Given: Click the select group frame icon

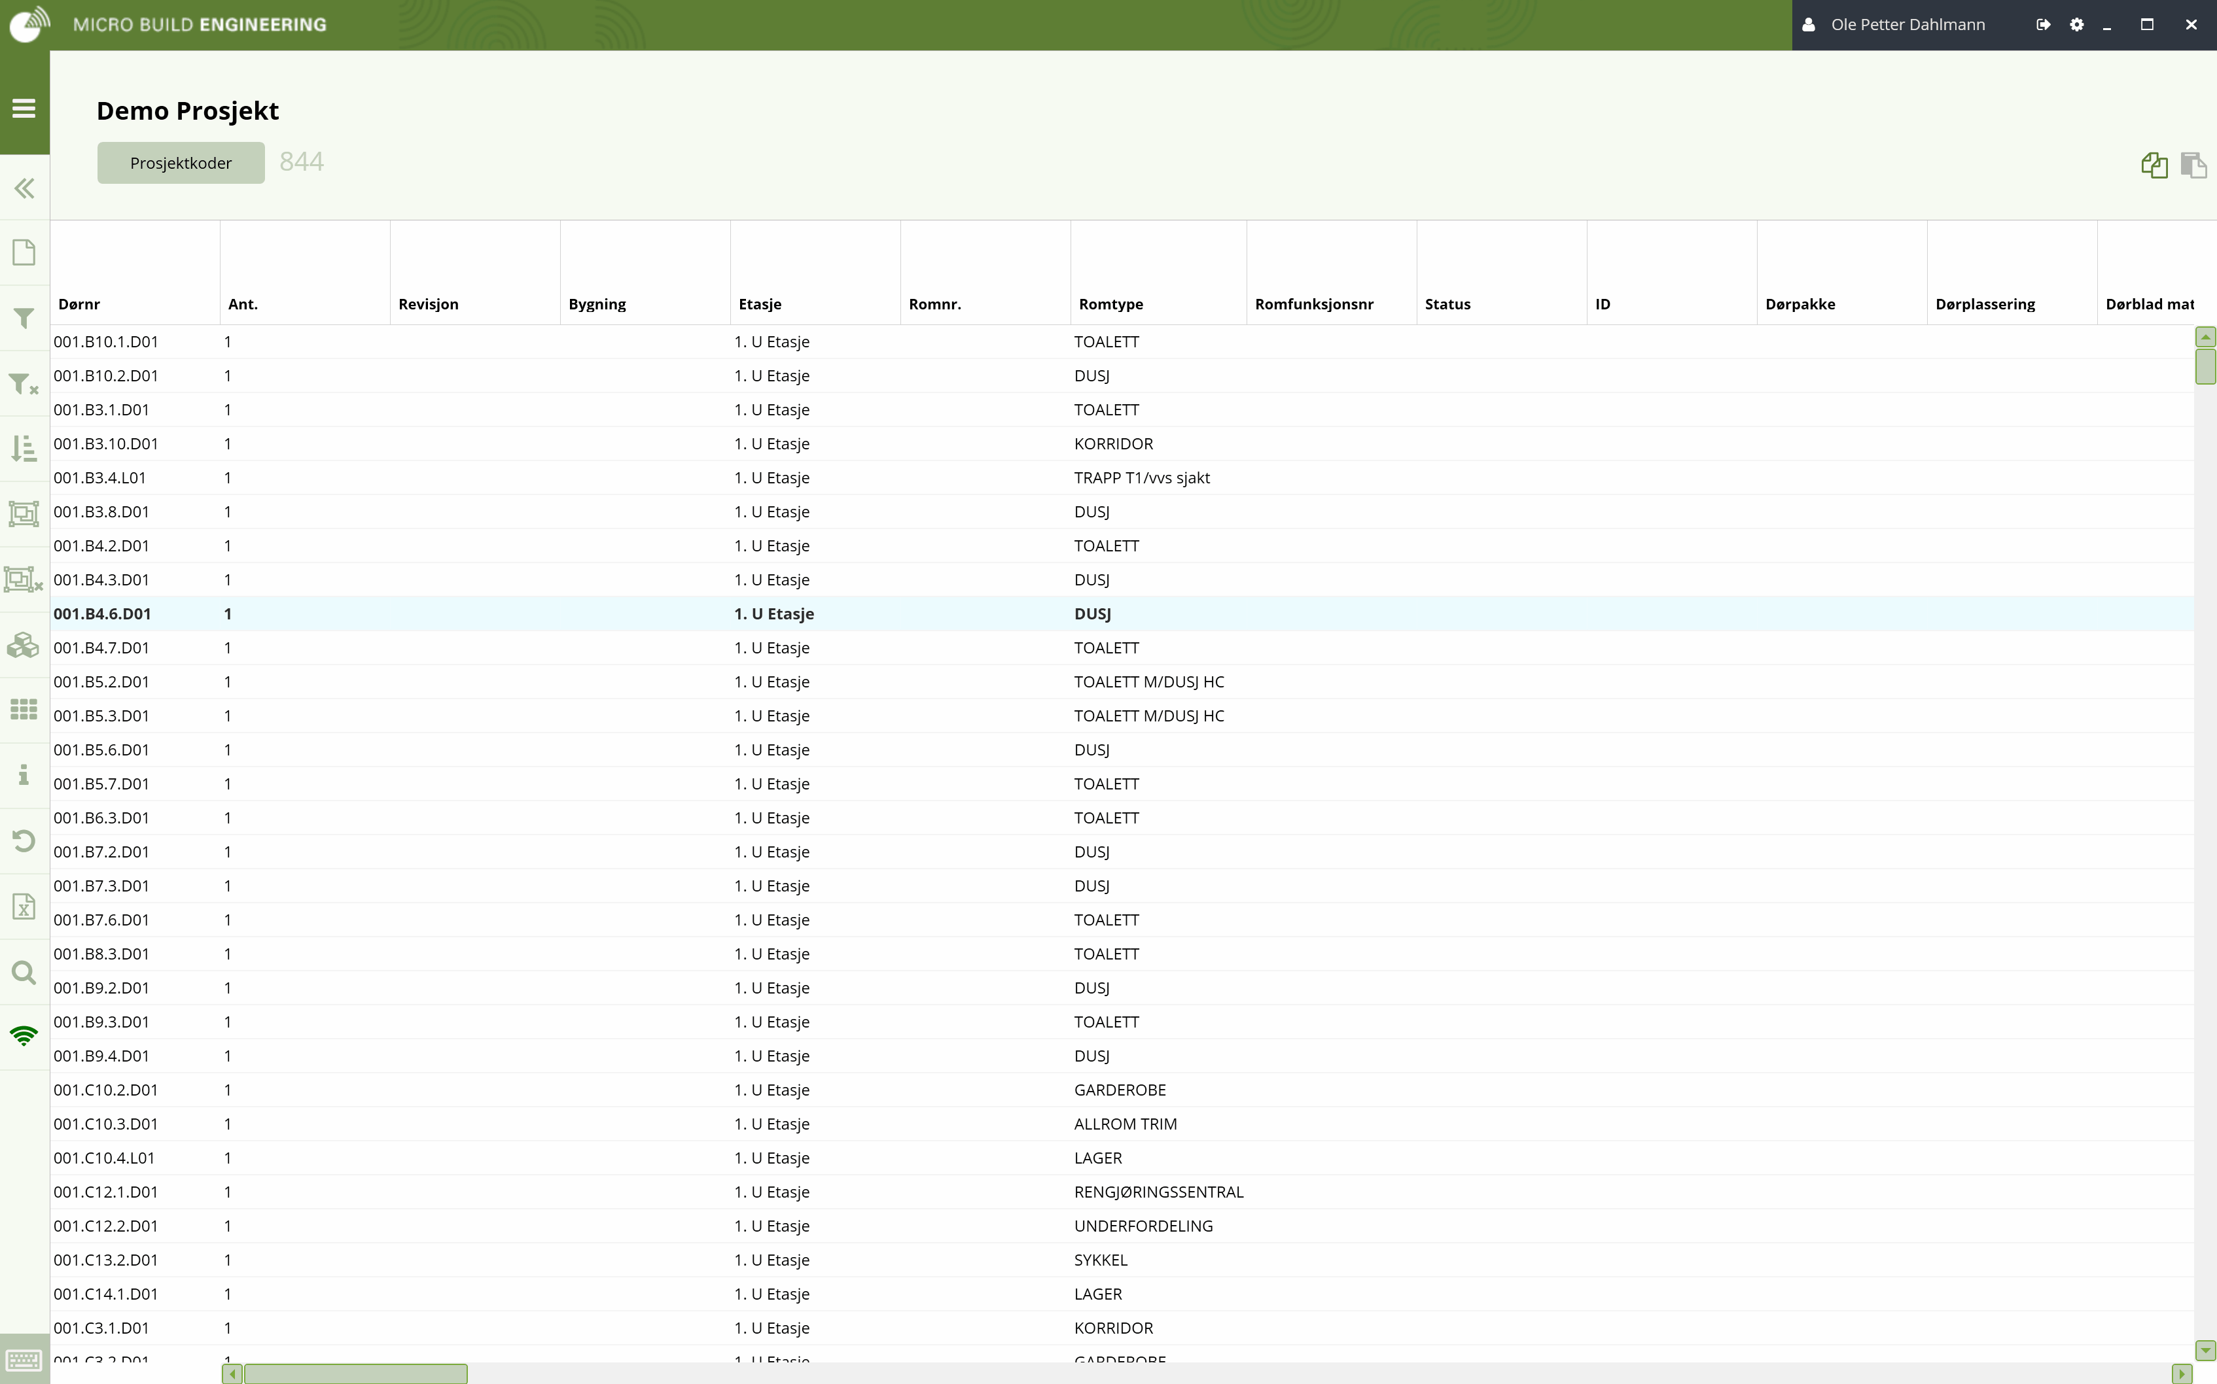Looking at the screenshot, I should tap(24, 513).
